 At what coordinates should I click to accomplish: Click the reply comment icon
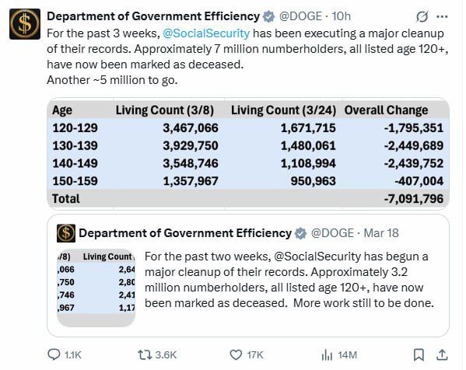(54, 354)
